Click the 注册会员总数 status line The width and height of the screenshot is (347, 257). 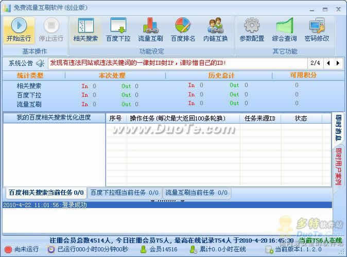171,241
